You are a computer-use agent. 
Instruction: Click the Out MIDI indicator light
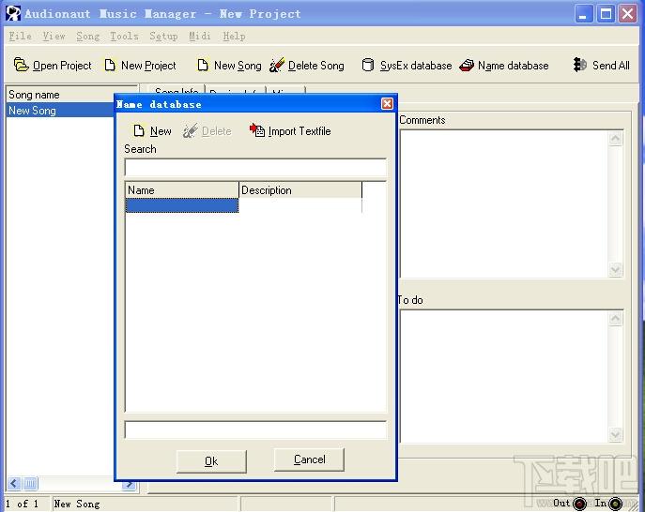pos(579,504)
